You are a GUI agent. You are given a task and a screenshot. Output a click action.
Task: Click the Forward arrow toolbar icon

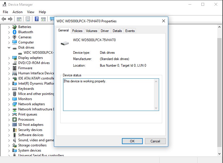(x=10, y=19)
